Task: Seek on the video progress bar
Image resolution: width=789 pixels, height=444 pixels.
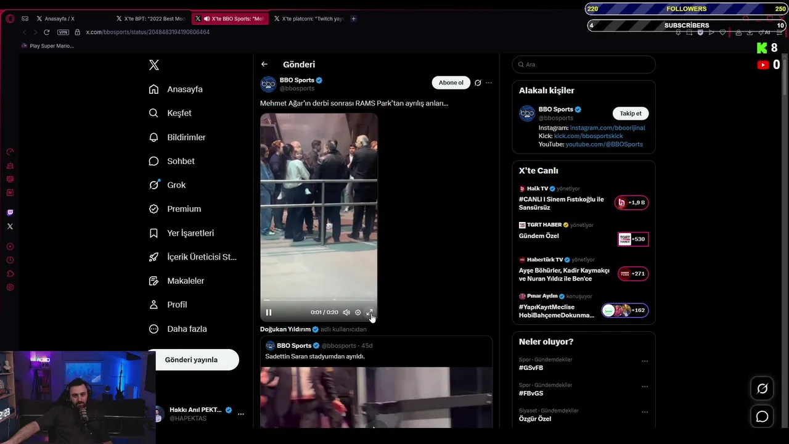Action: click(319, 300)
